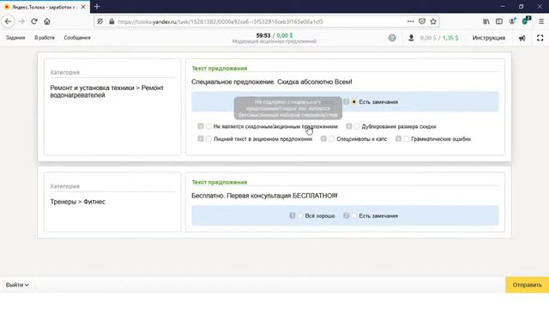Click hint icon beside Лишний текст

point(201,139)
